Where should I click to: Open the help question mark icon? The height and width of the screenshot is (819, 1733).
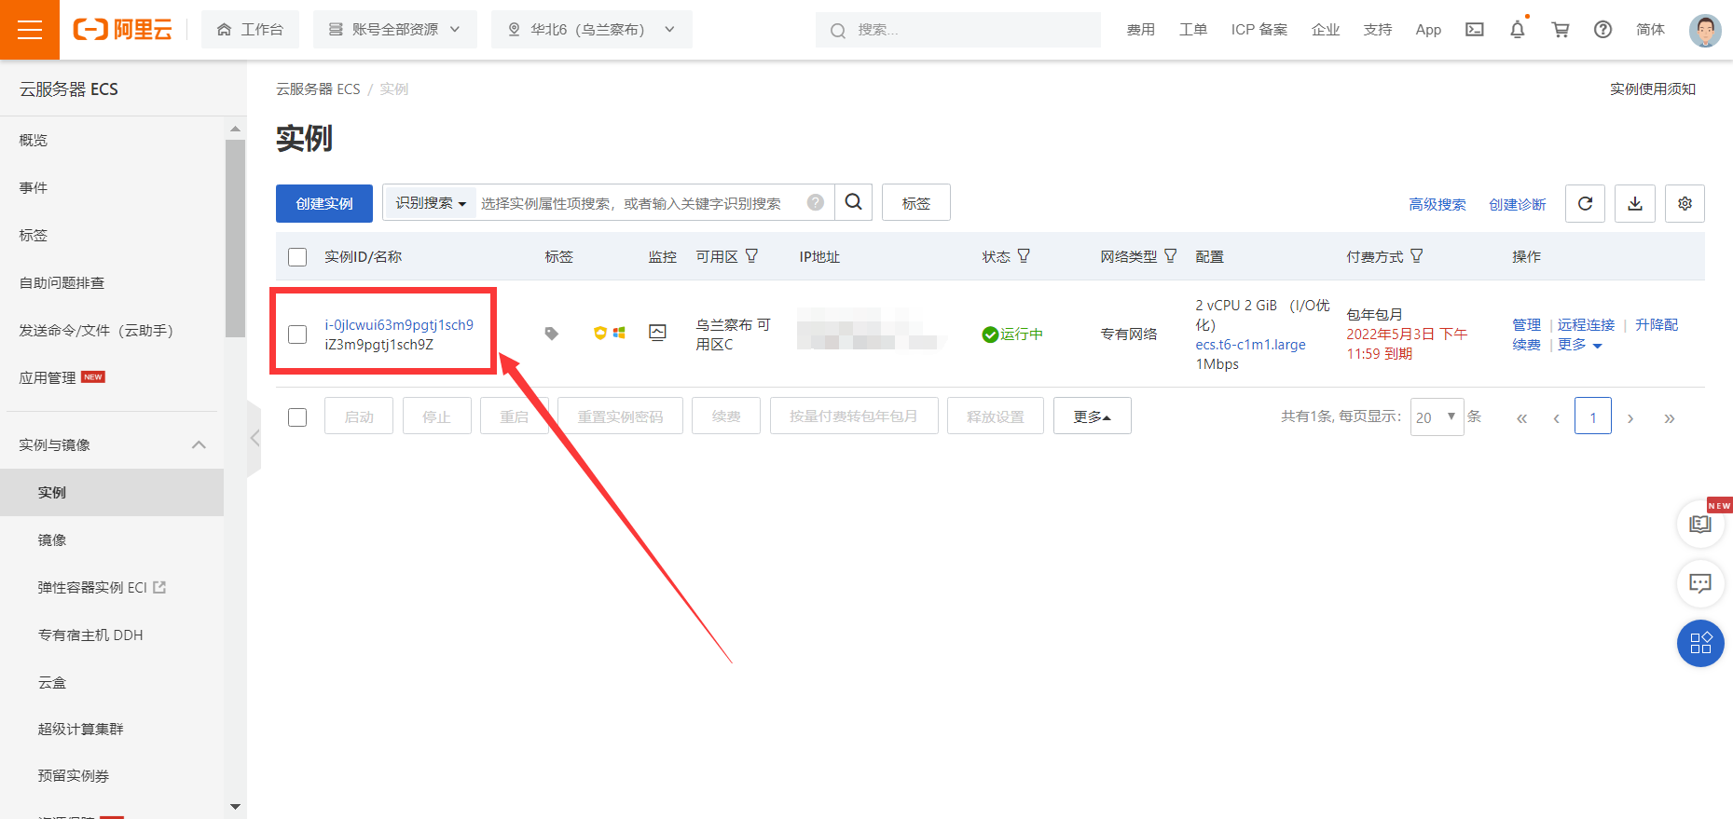[x=1603, y=30]
